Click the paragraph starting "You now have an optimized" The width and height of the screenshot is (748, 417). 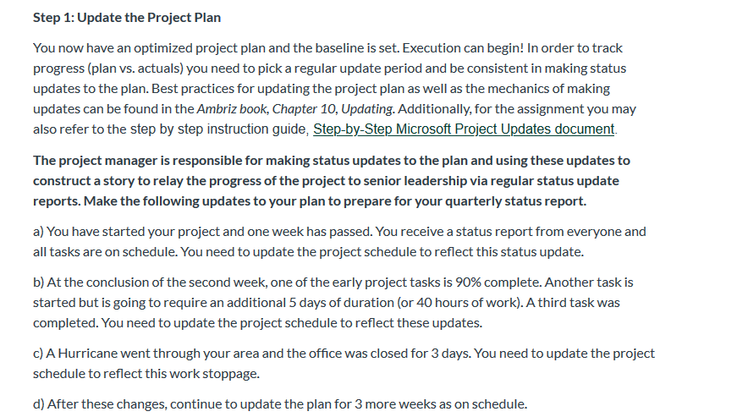coord(334,89)
